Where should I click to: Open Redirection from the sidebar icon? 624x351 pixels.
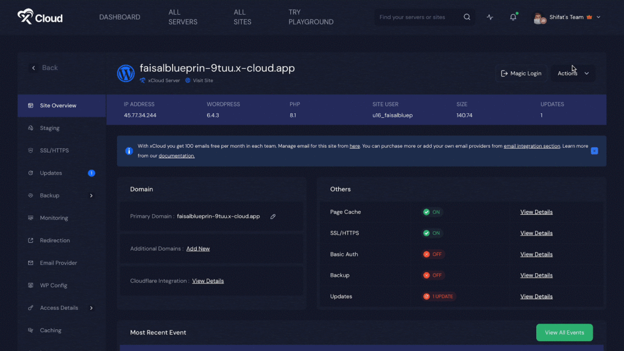pyautogui.click(x=29, y=240)
